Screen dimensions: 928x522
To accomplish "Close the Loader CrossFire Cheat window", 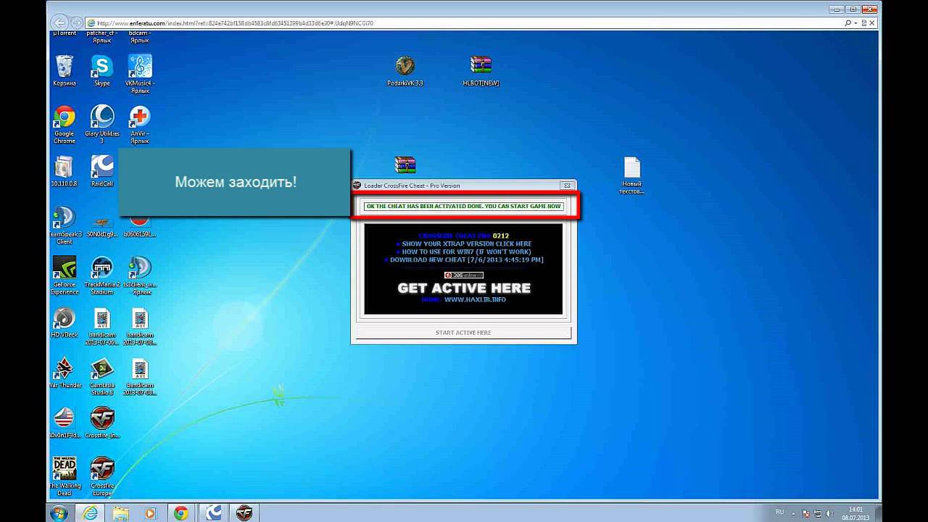I will coord(567,186).
